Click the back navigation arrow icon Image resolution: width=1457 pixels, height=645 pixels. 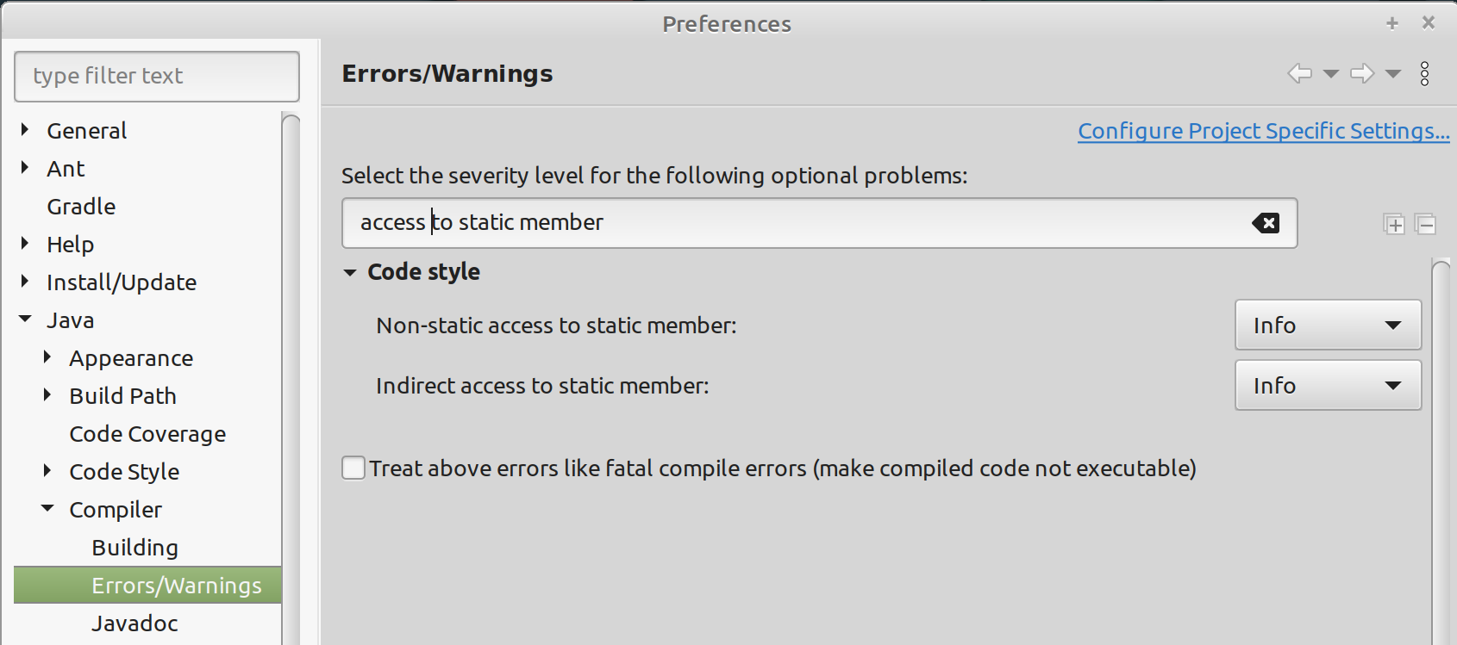[x=1298, y=73]
